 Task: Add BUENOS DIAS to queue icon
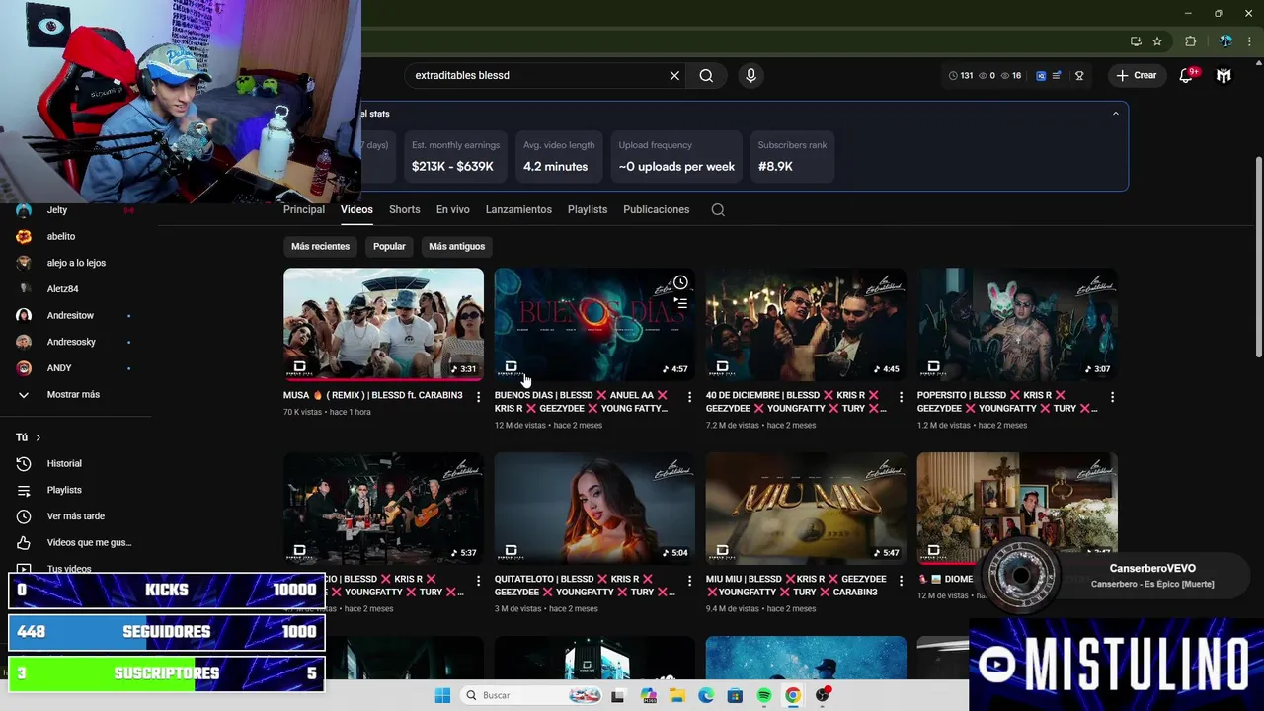click(680, 303)
